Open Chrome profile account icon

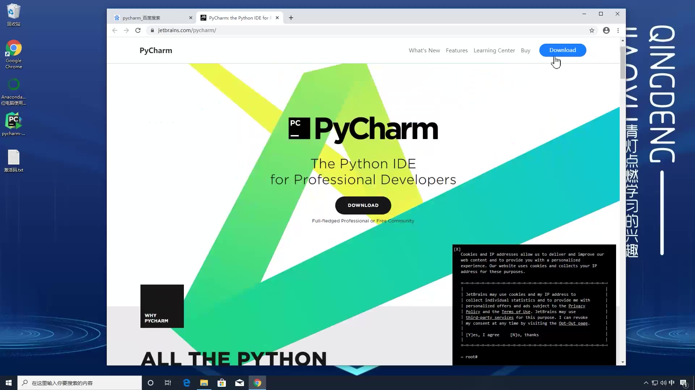(606, 30)
